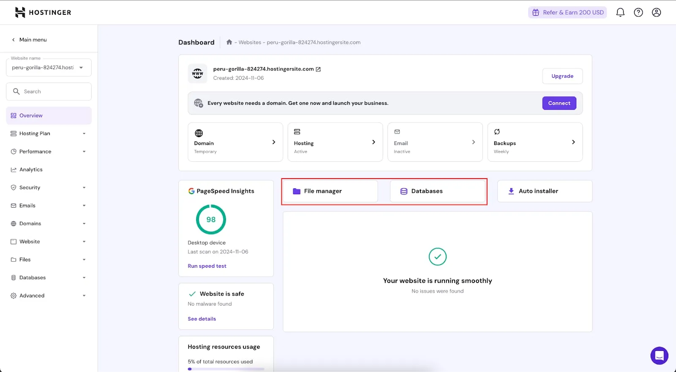This screenshot has width=676, height=372.
Task: Open the user account profile icon
Action: tap(657, 12)
